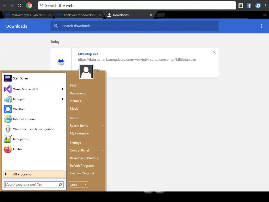269x202 pixels.
Task: Click the Malwarebytes file icon of MBSetup.exe
Action: coord(61,62)
